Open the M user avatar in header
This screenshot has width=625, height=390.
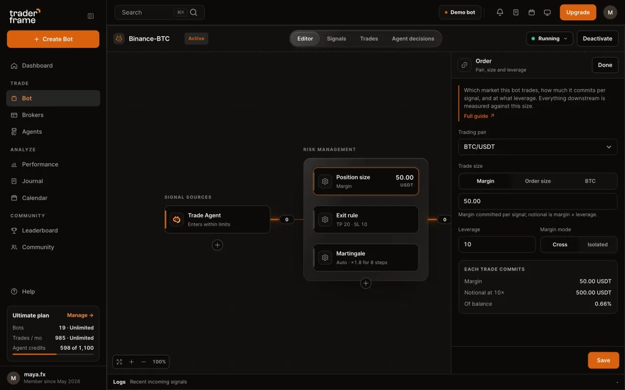point(610,12)
